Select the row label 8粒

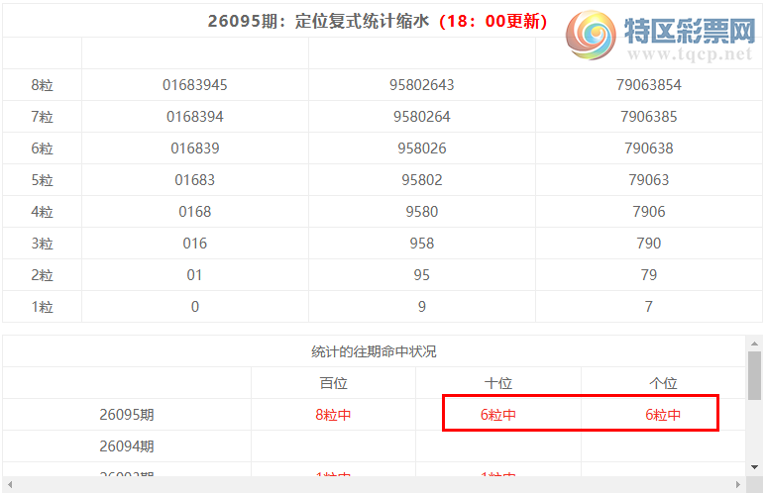coord(42,85)
